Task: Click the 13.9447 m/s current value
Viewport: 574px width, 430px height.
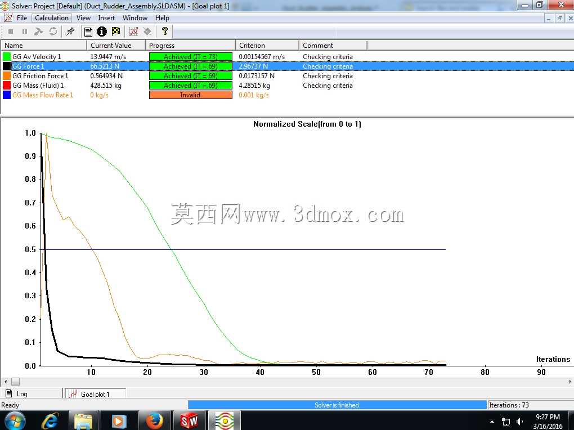Action: pos(108,57)
